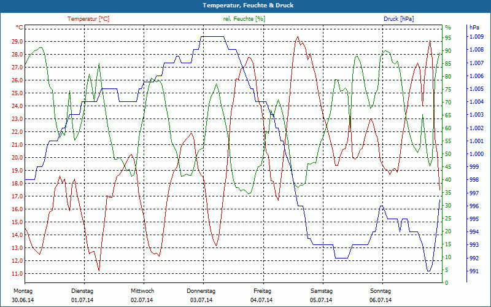Click the 75 humidity axis value
The width and height of the screenshot is (491, 307).
(x=448, y=90)
